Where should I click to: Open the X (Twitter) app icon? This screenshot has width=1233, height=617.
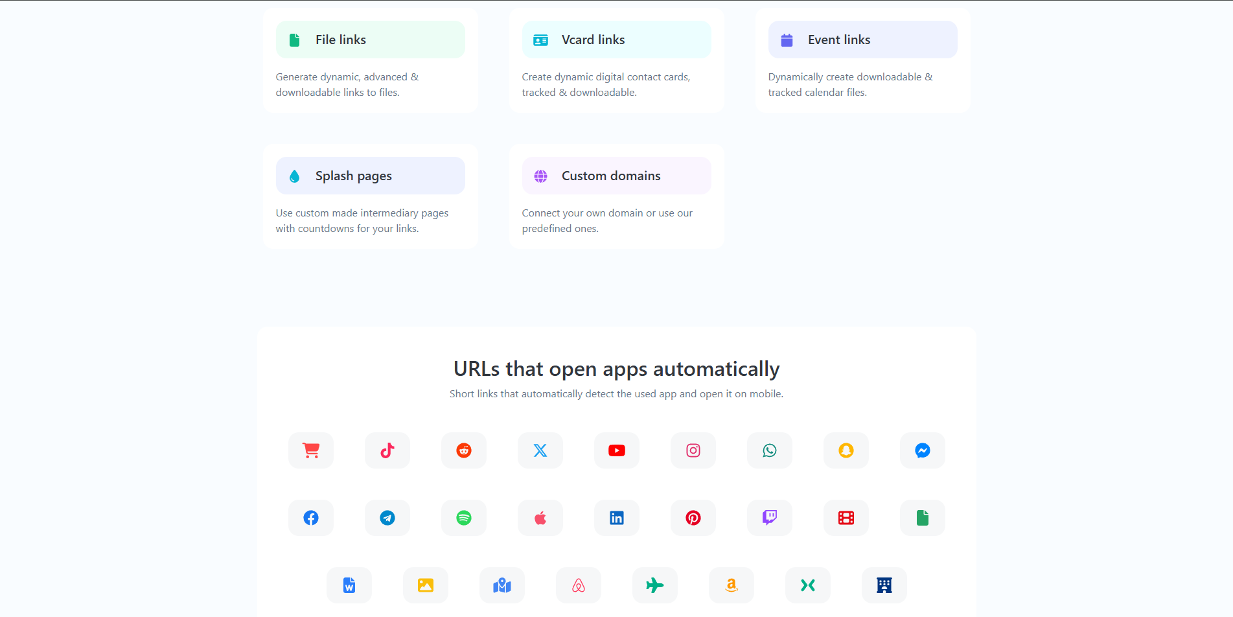click(540, 450)
